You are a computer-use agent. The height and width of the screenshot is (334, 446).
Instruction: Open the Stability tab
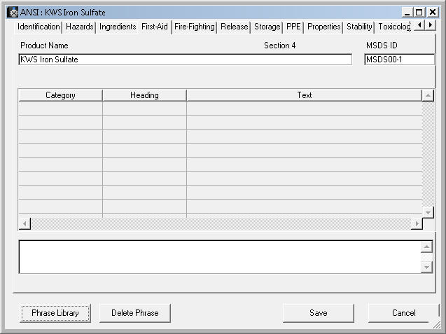pos(359,27)
